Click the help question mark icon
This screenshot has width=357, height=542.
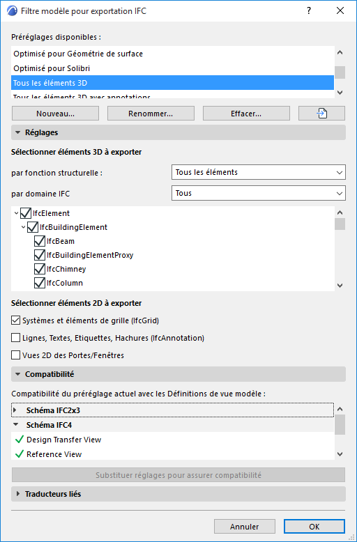click(x=309, y=10)
